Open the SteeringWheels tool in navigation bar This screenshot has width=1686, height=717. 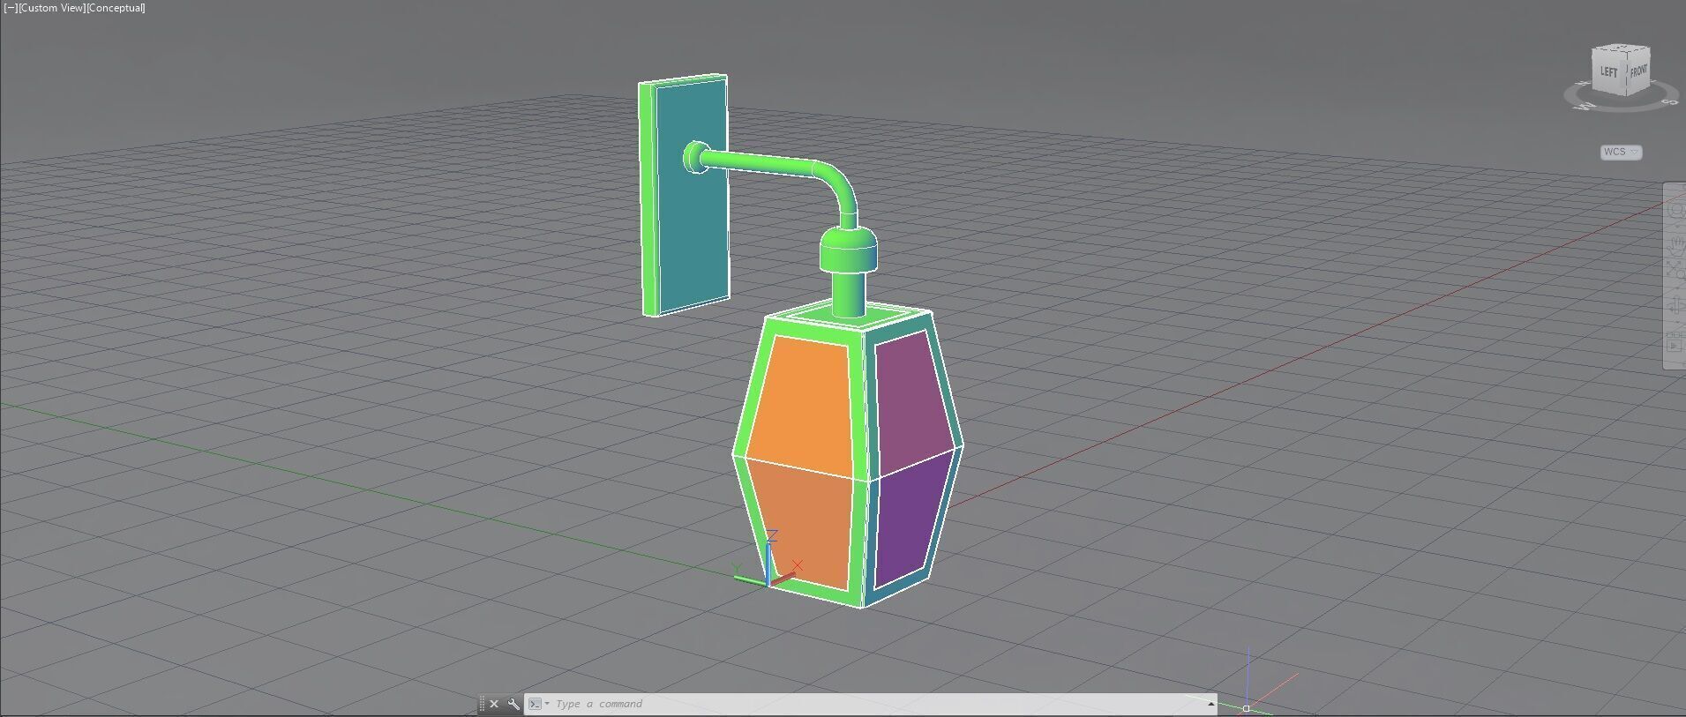1676,210
